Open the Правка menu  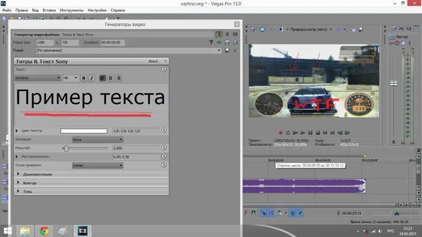tap(22, 10)
